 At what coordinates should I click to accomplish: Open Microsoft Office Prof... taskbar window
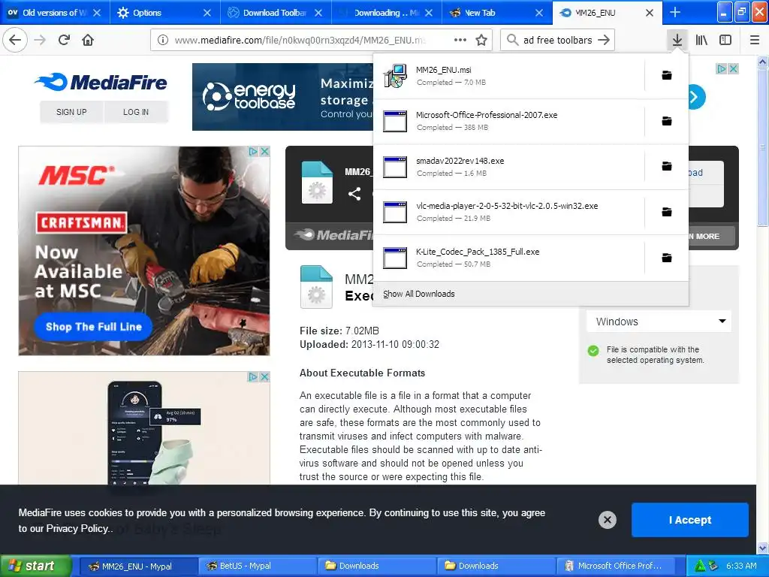(616, 566)
